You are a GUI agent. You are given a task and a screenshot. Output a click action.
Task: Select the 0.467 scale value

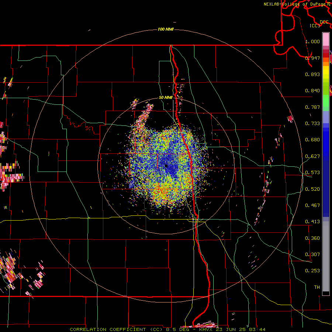(312, 205)
